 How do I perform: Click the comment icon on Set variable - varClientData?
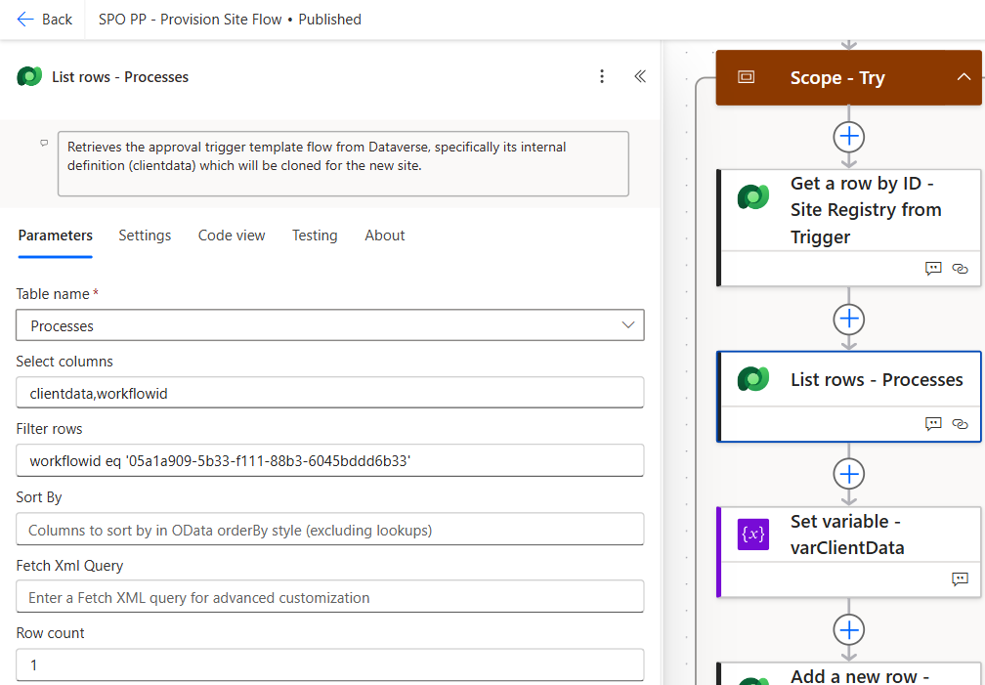coord(960,578)
